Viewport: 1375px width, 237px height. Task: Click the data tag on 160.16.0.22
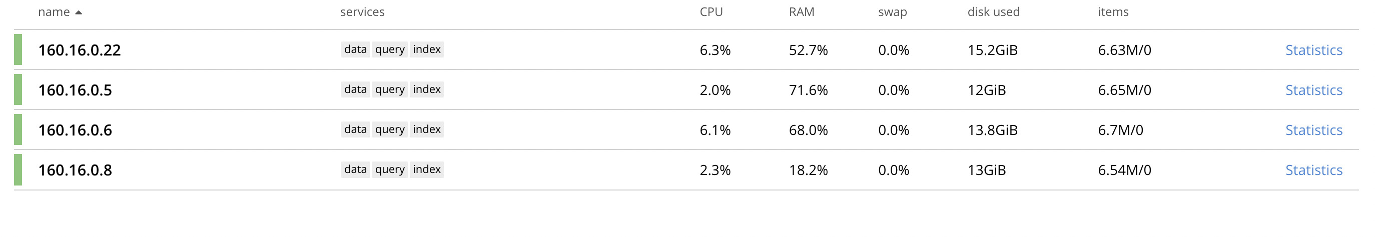(355, 49)
